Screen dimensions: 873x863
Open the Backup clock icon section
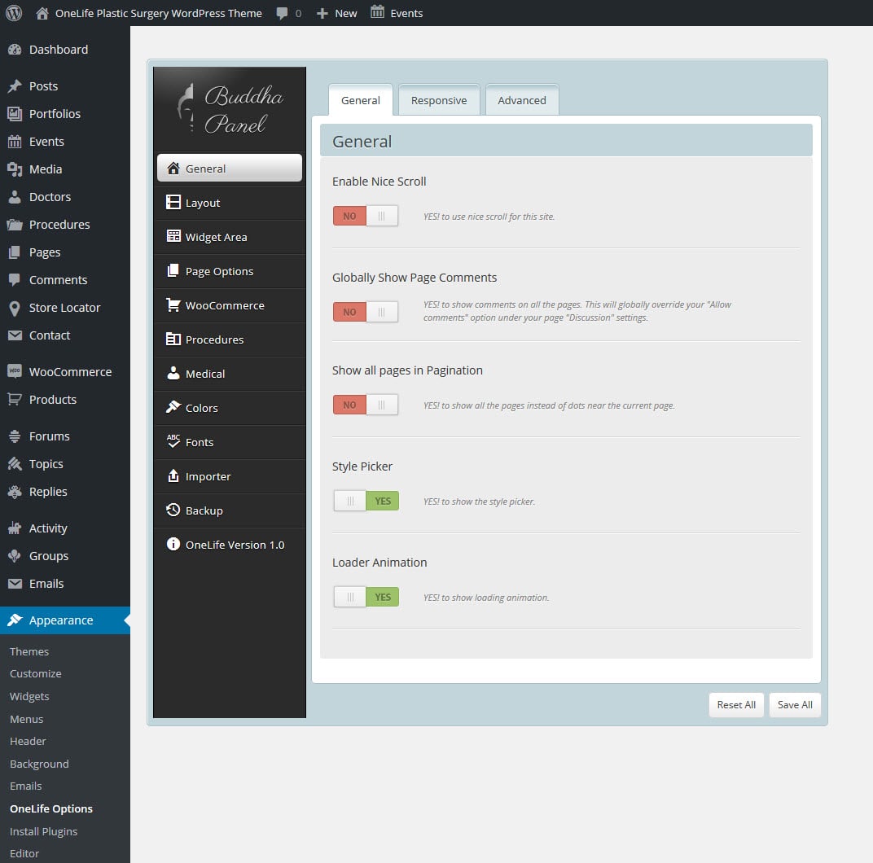(173, 510)
